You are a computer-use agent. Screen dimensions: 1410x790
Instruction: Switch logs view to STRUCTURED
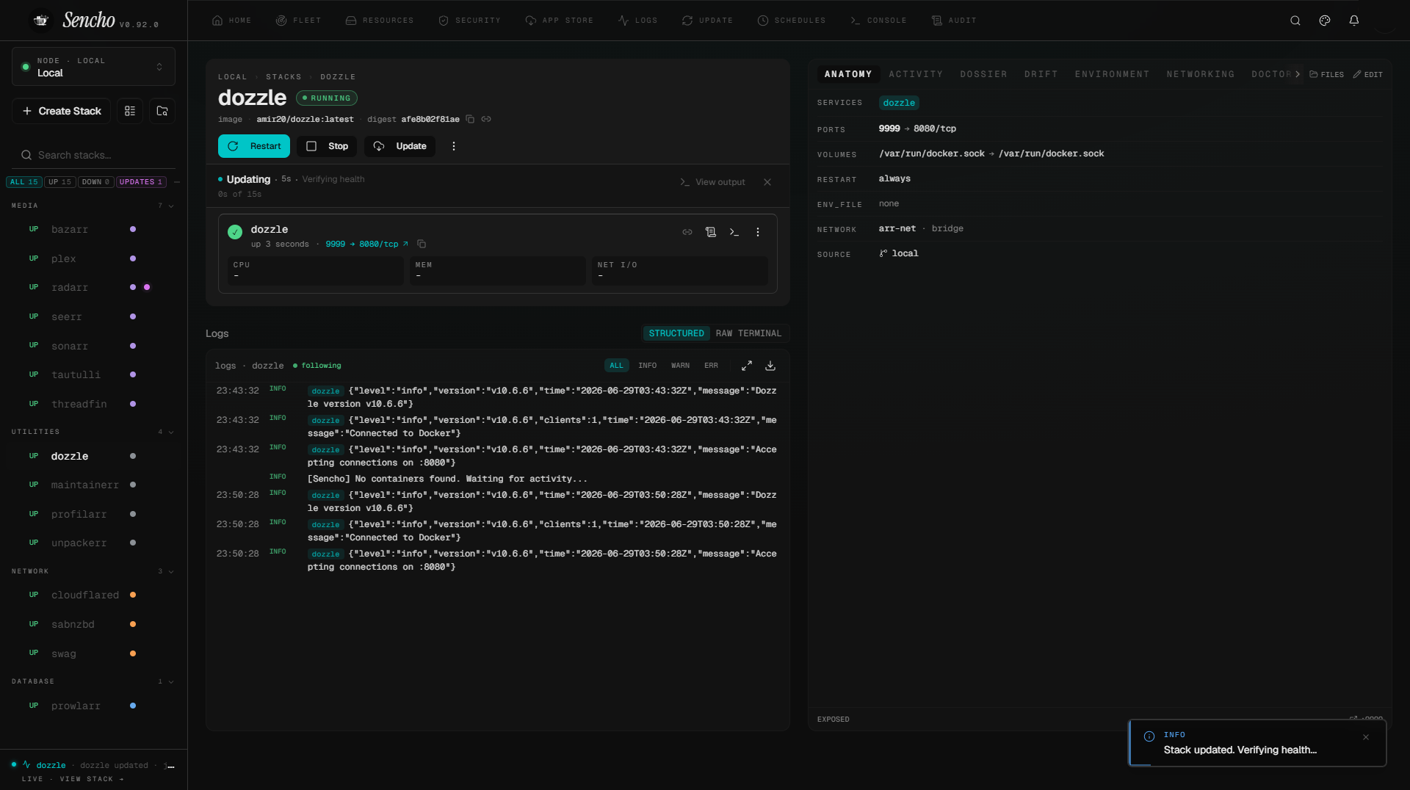coord(676,333)
